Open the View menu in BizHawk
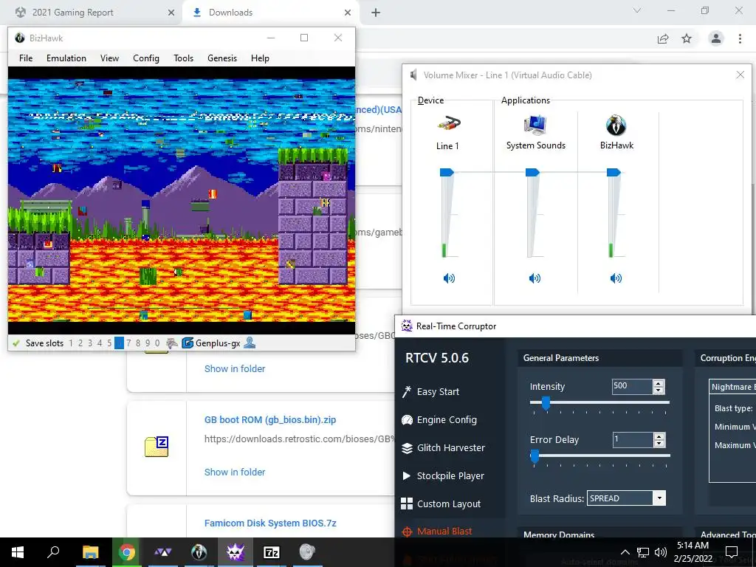Viewport: 756px width, 567px height. click(x=109, y=58)
